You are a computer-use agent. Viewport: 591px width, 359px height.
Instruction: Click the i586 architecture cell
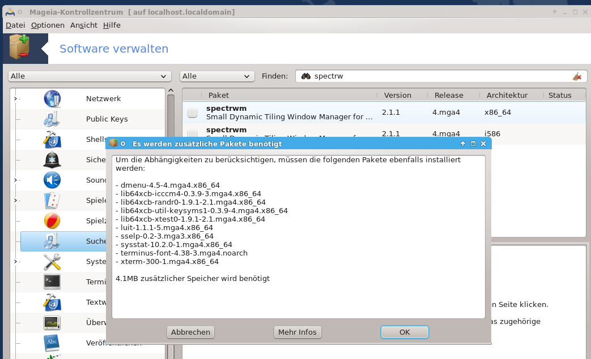[492, 134]
